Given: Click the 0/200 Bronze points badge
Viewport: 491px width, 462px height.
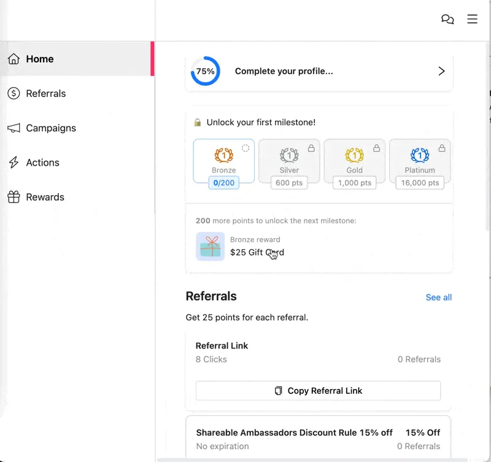Looking at the screenshot, I should (223, 183).
